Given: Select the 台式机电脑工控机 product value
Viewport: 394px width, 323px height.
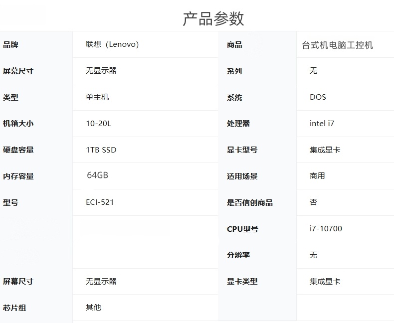Looking at the screenshot, I should pos(337,45).
